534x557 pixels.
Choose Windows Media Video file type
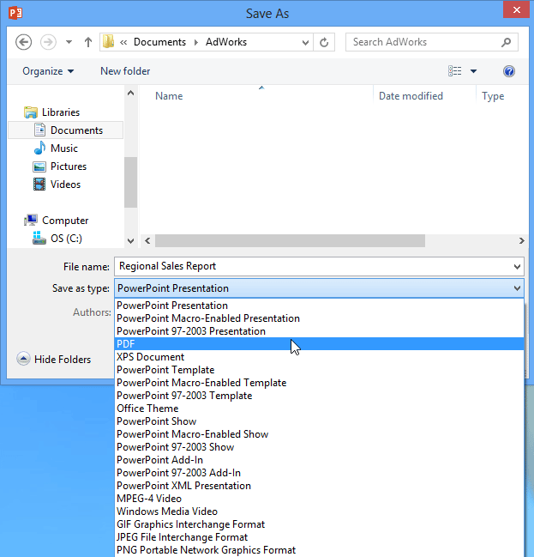[320, 512]
